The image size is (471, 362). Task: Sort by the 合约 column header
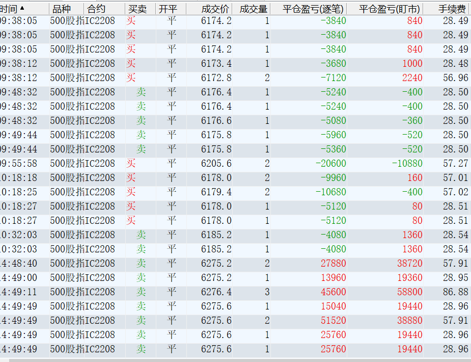(x=97, y=9)
